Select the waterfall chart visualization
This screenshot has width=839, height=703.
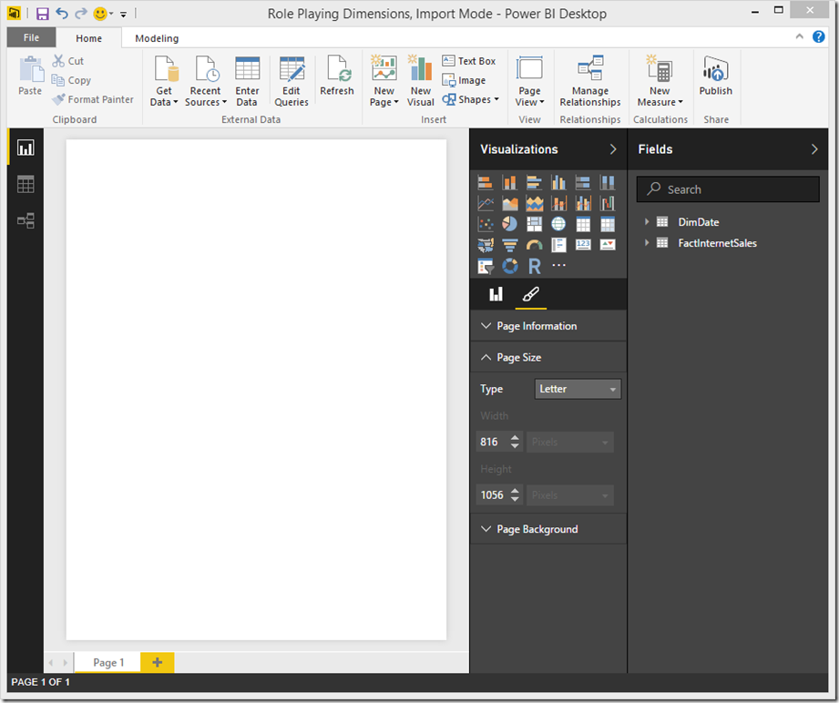[608, 203]
